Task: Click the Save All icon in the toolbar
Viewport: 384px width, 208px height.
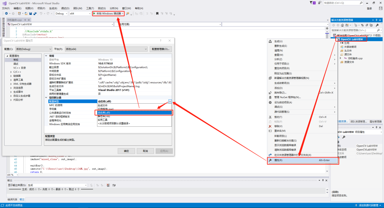Action: (35, 13)
